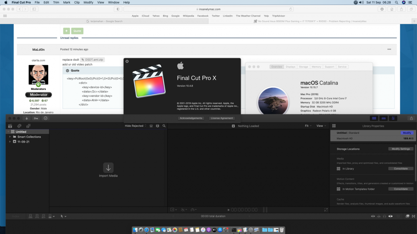
Task: Expand the Smart Collections folder
Action: 10,137
